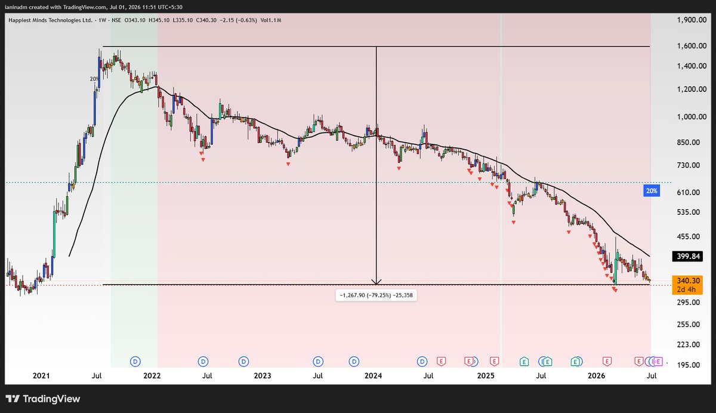Click the 730.00 price scale label

tap(689, 165)
